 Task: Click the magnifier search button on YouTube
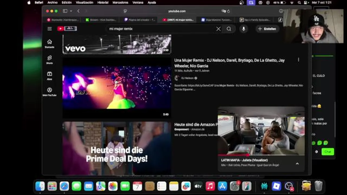click(229, 29)
